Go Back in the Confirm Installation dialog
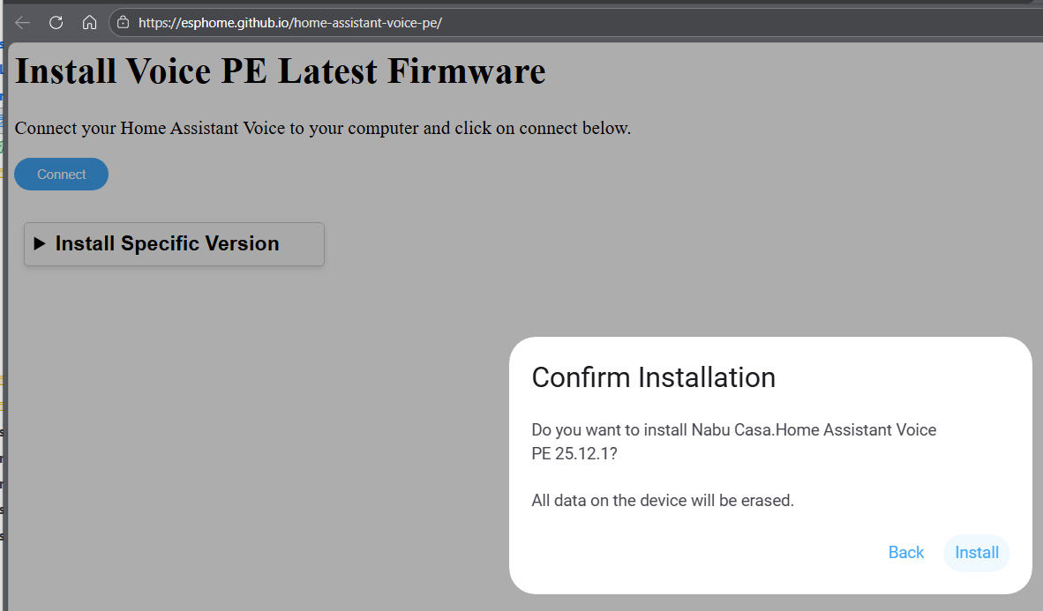Viewport: 1043px width, 611px height. [x=906, y=553]
